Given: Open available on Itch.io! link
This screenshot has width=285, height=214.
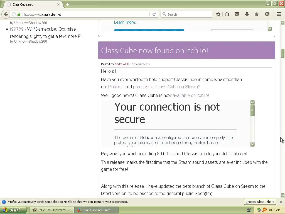Looking at the screenshot, I should [191, 95].
